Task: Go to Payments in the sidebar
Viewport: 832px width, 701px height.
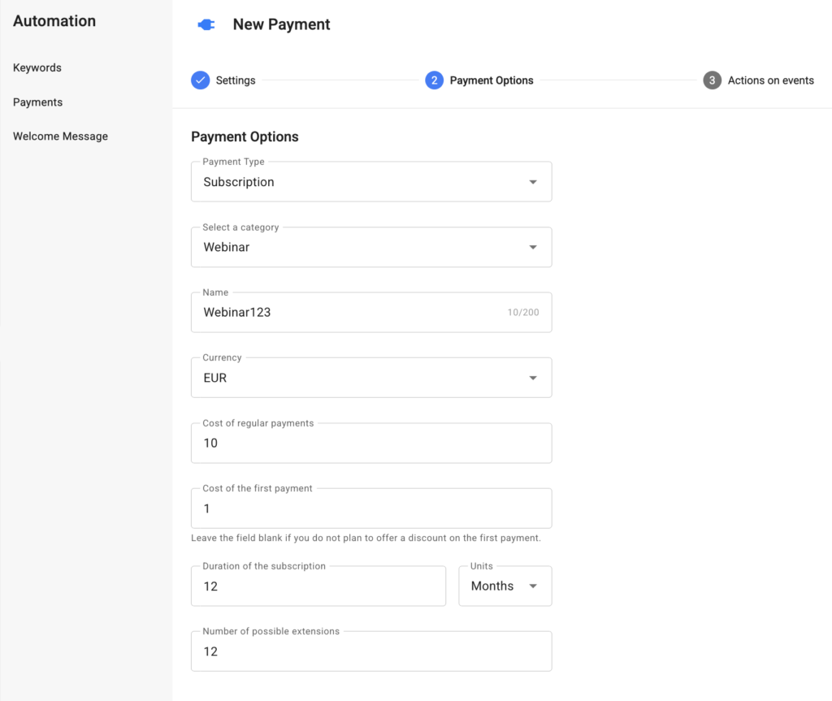Action: click(37, 102)
